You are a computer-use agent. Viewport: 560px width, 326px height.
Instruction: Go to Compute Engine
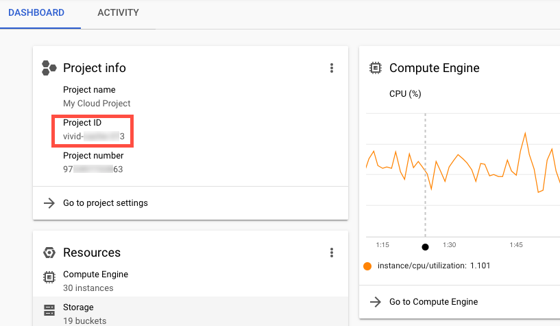coord(433,302)
